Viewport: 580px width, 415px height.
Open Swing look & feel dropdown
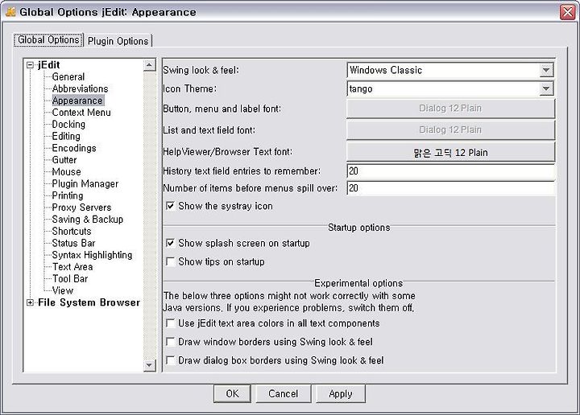coord(546,70)
